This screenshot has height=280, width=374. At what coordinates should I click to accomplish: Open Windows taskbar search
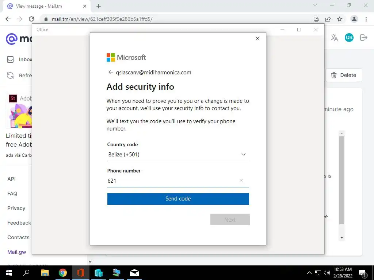(x=26, y=273)
